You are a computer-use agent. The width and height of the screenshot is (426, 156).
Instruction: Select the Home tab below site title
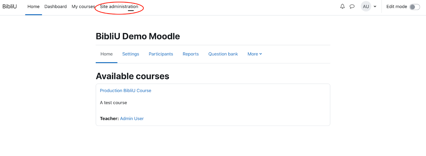(106, 54)
